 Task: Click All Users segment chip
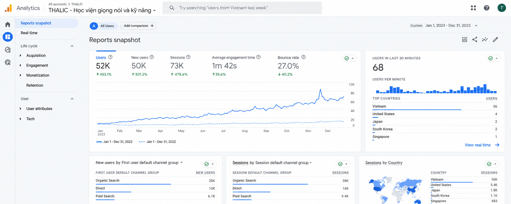[104, 26]
